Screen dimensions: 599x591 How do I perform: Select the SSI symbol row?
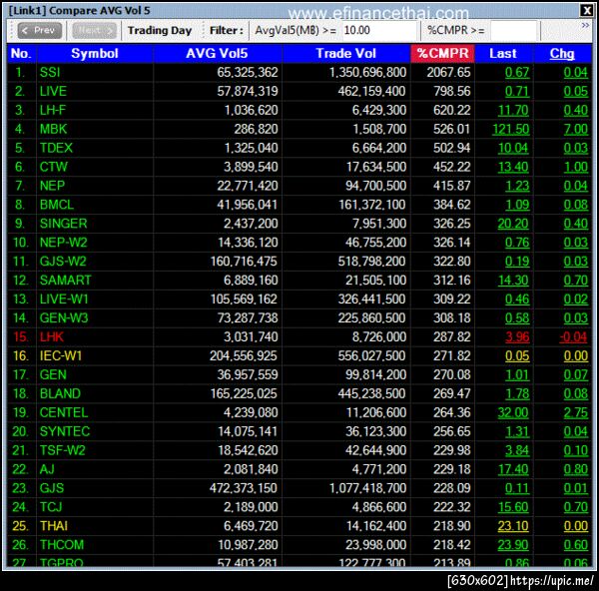[299, 72]
